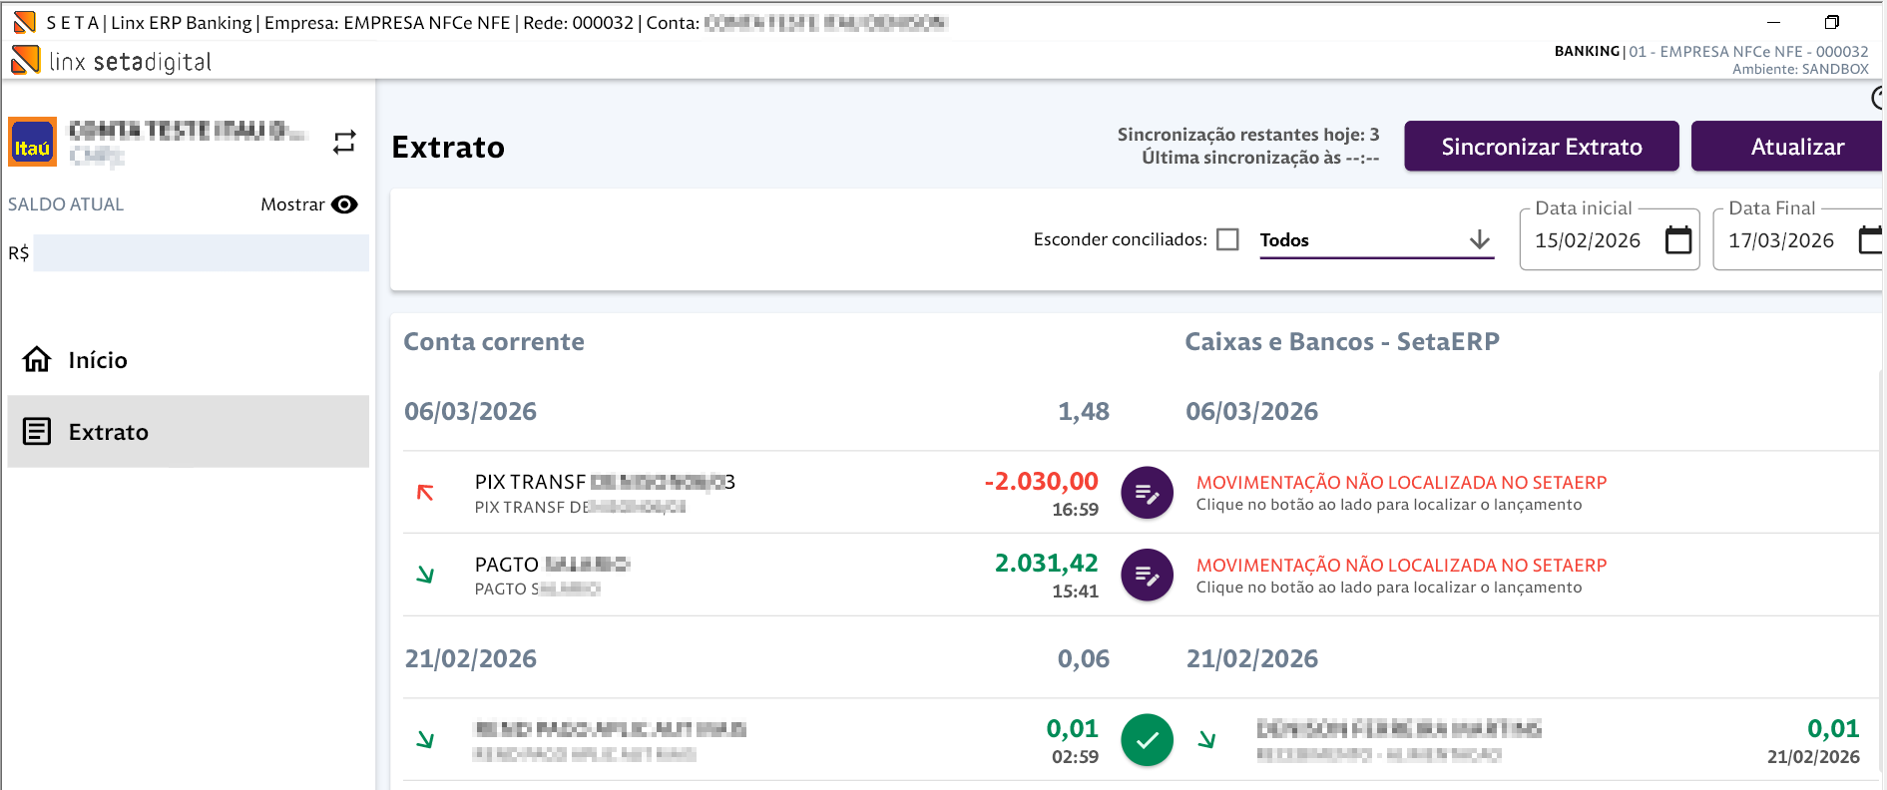Click second MOVIMENTAÇÃO NÃO LOCALIZADA message (PAGTO row)
The image size is (1887, 790).
[x=1401, y=566]
